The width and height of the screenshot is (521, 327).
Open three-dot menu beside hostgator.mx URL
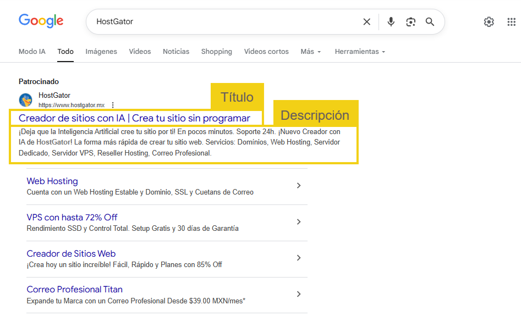[113, 105]
